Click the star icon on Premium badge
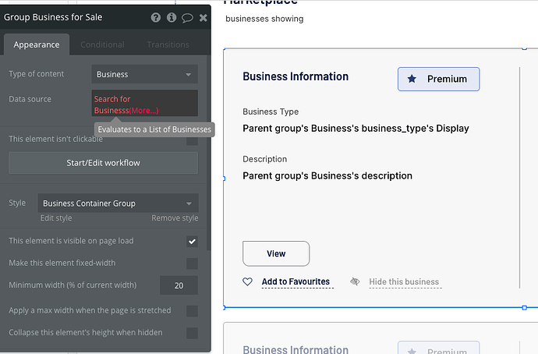The height and width of the screenshot is (354, 538). (412, 79)
